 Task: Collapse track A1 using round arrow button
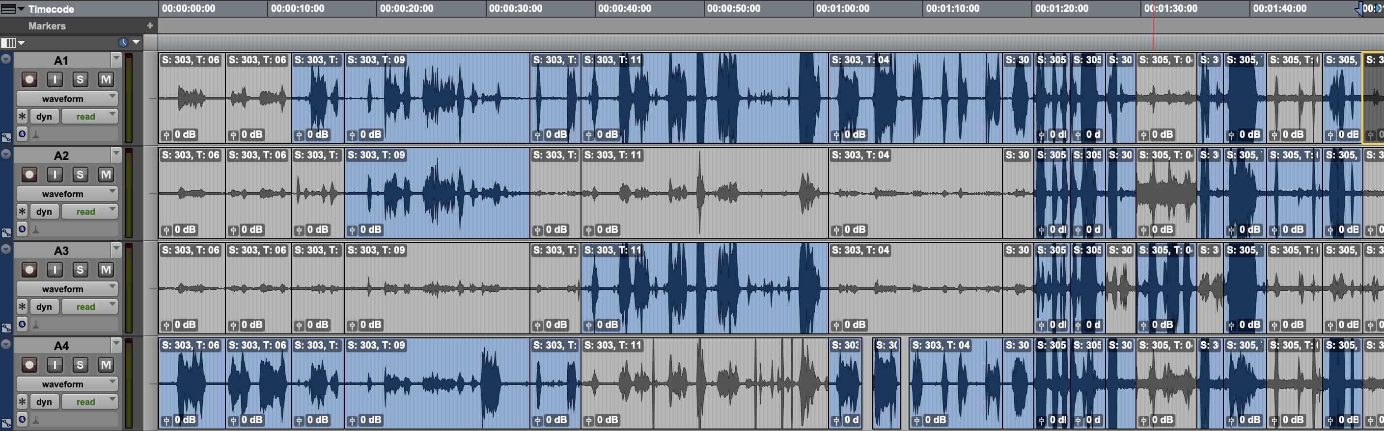coord(6,59)
